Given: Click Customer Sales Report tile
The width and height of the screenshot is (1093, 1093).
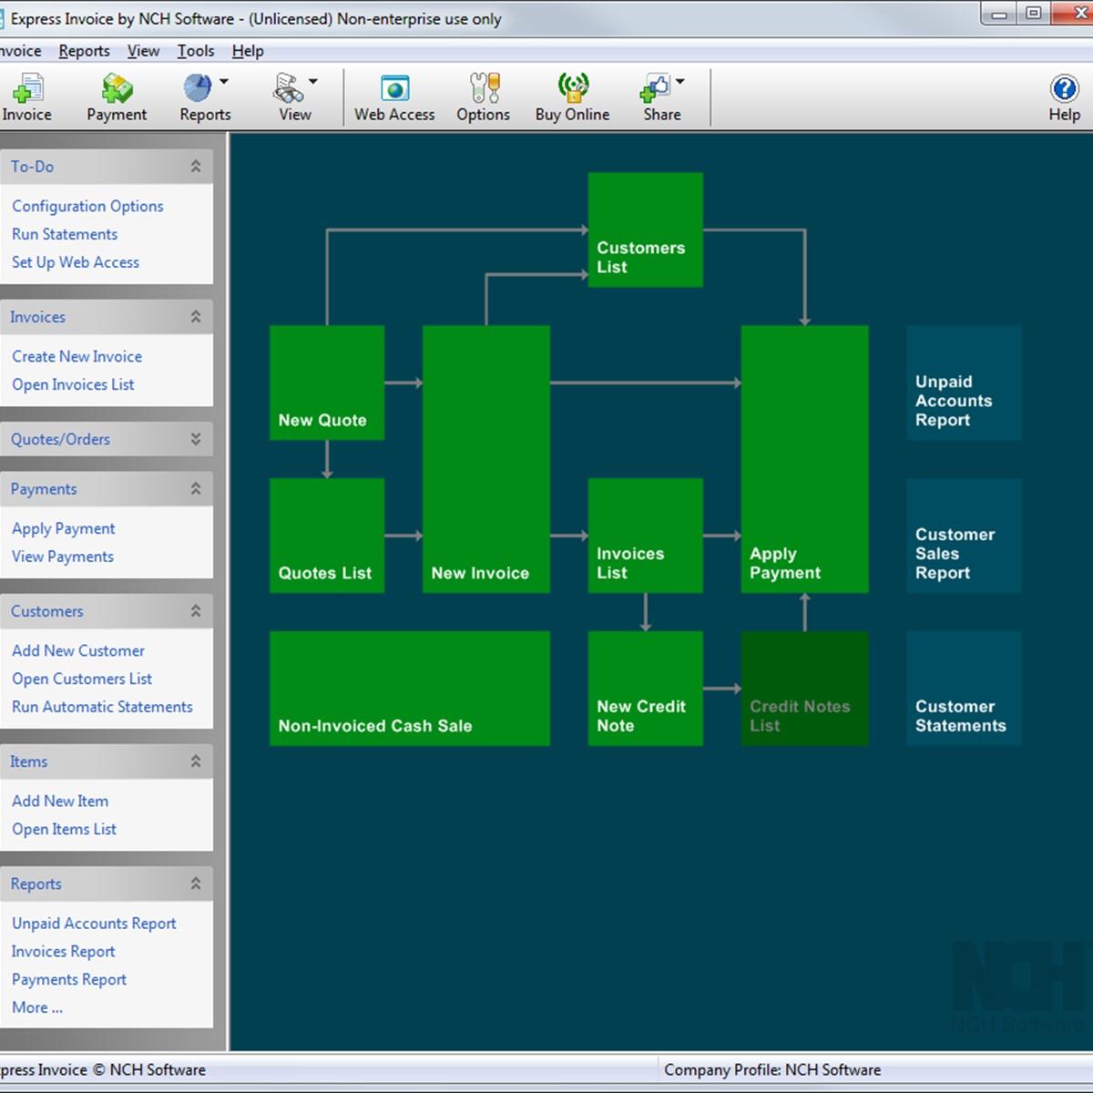Looking at the screenshot, I should pos(964,536).
